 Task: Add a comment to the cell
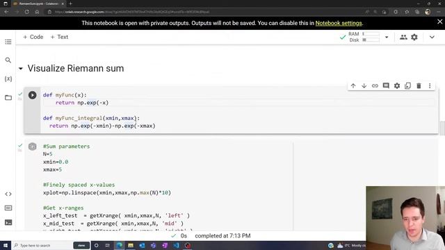pos(386,85)
